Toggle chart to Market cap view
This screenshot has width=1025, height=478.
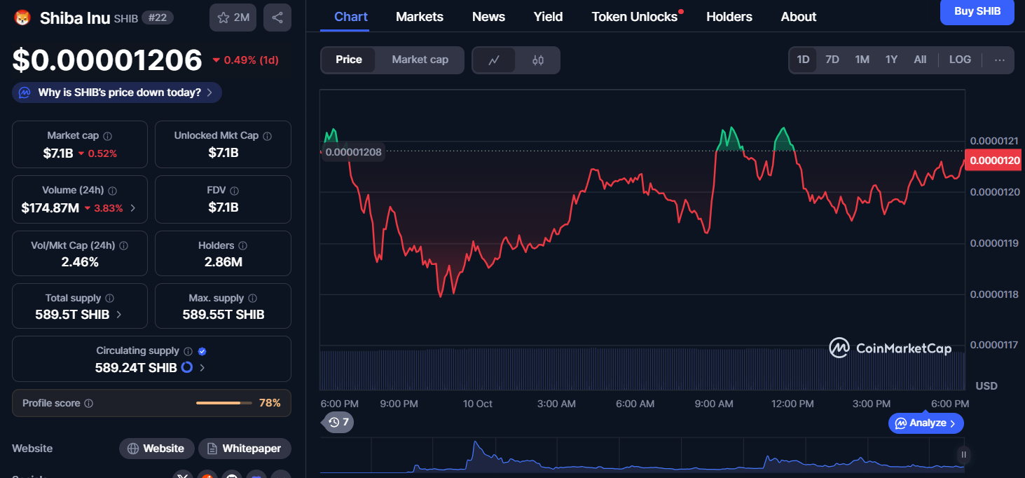[x=420, y=60]
